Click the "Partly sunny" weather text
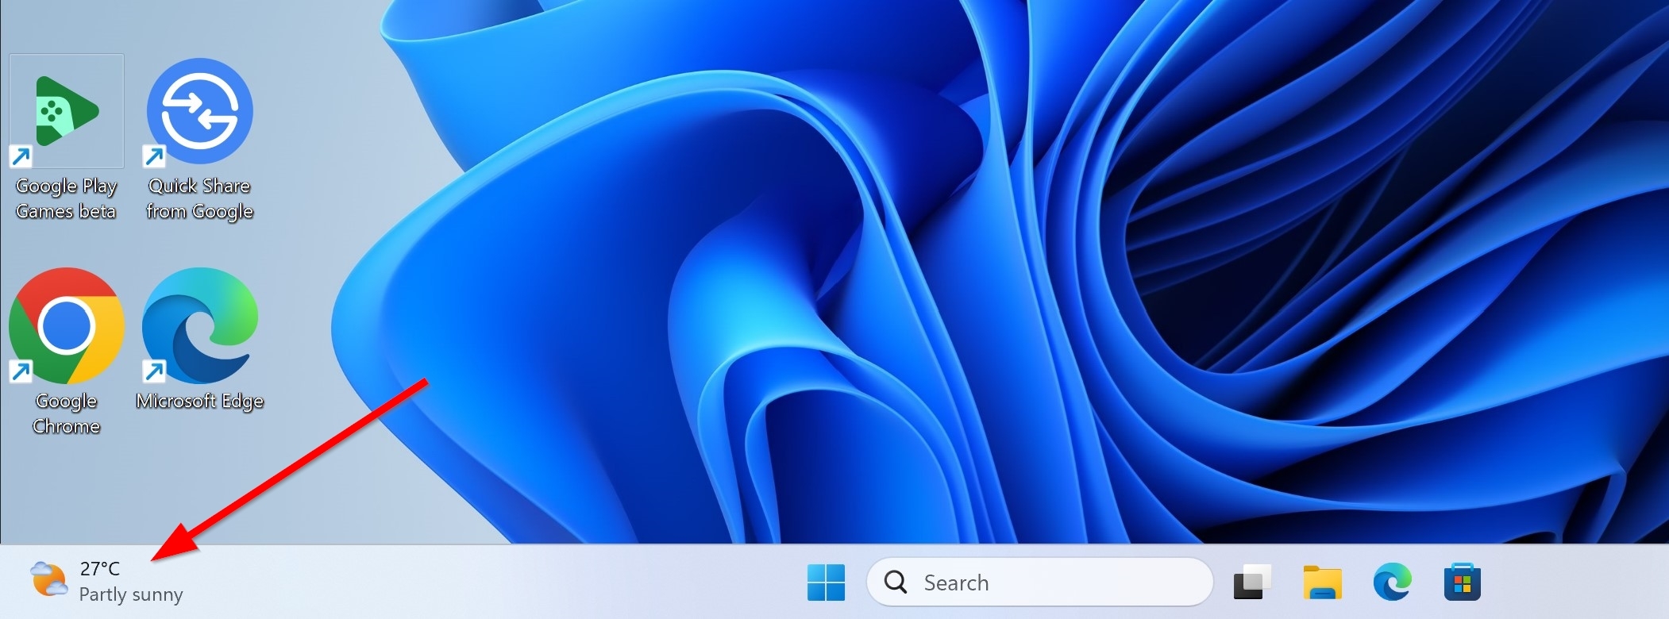1669x619 pixels. [131, 594]
